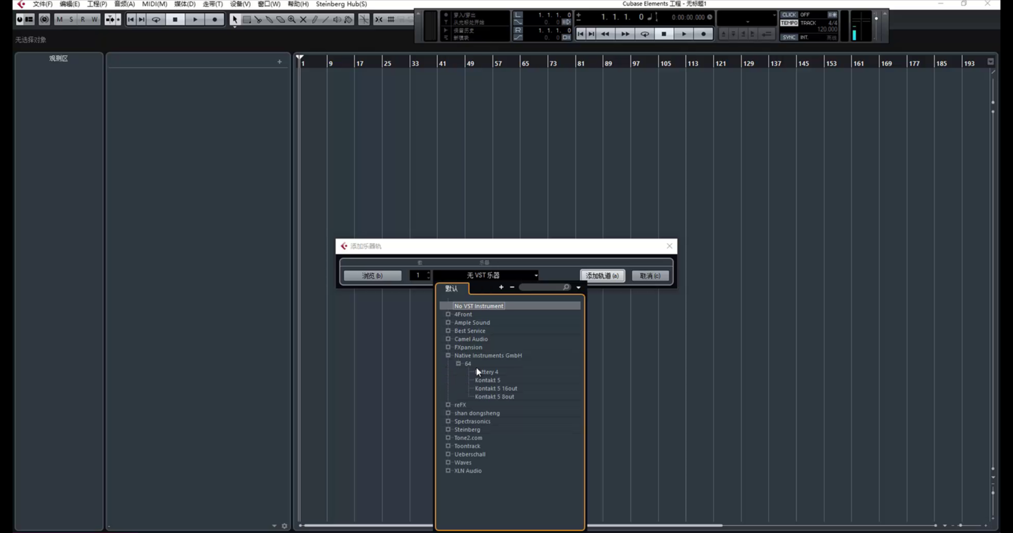Click the search magnifier in instrument browser

[x=566, y=287]
